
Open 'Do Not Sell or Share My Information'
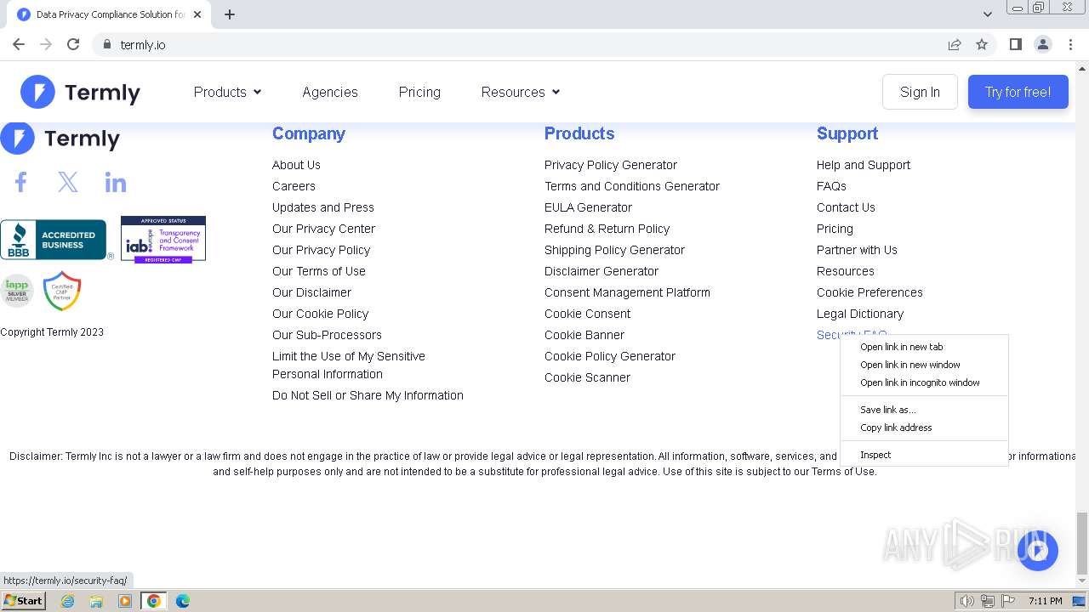(368, 395)
